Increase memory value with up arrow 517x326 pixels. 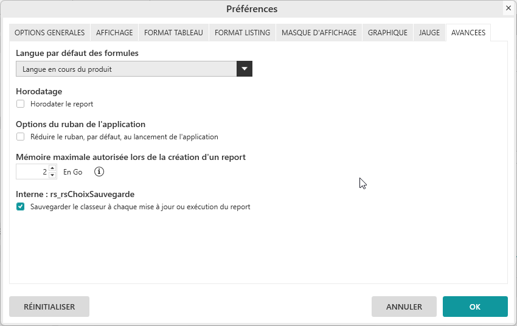tap(53, 168)
